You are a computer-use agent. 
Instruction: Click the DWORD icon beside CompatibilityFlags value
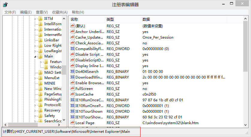click(72, 49)
